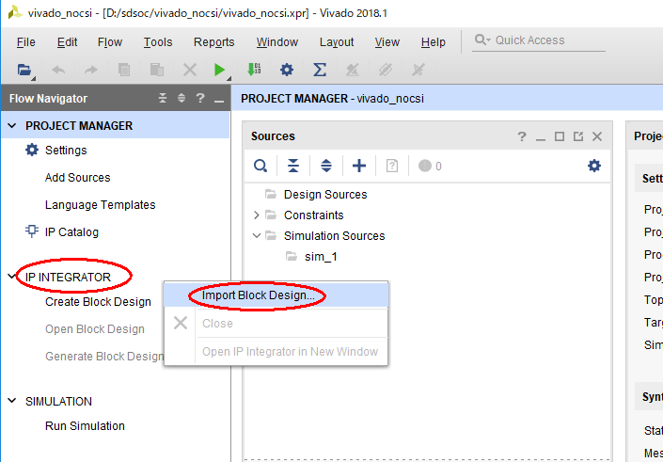The height and width of the screenshot is (462, 663).
Task: Expand the Constraints folder
Action: (x=257, y=215)
